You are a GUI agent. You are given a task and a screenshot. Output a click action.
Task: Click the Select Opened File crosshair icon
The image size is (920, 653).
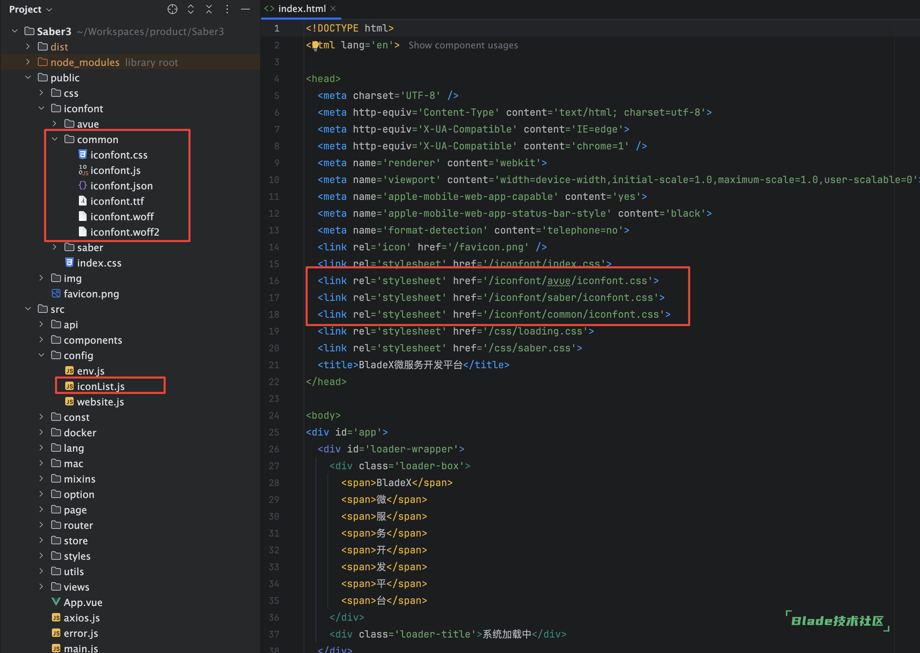point(172,9)
